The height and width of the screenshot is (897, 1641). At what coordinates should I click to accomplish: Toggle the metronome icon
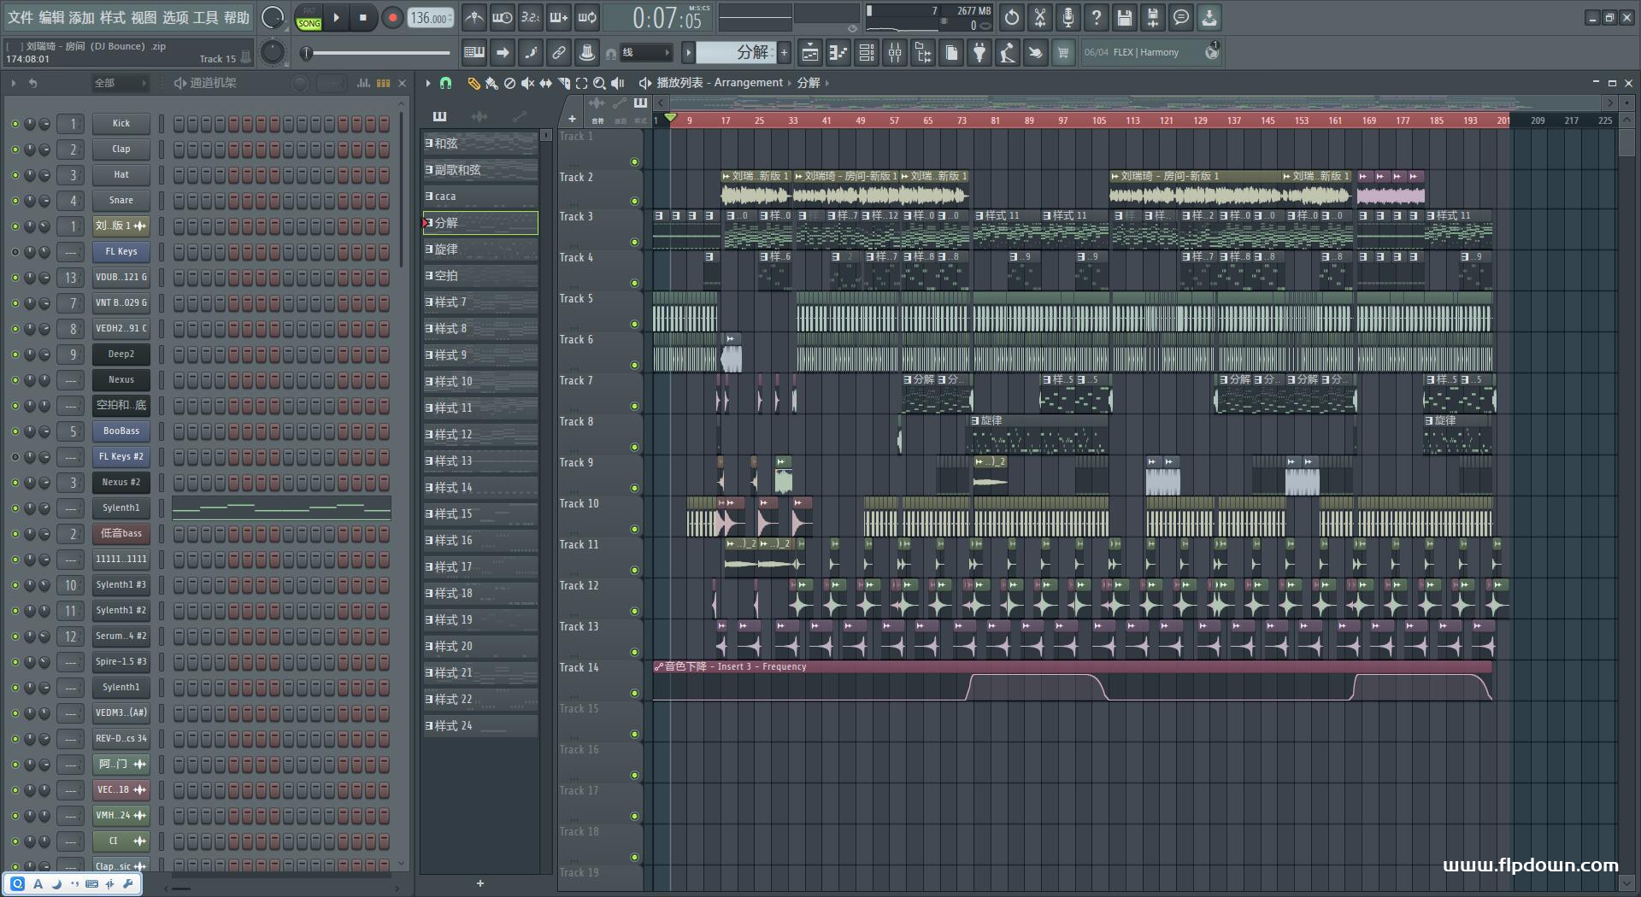click(x=473, y=17)
